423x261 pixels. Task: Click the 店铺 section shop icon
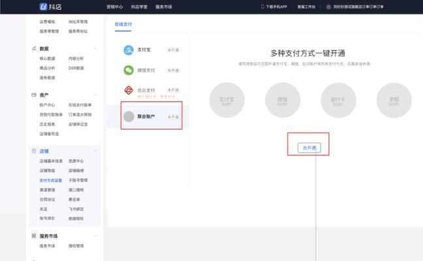[x=34, y=151]
